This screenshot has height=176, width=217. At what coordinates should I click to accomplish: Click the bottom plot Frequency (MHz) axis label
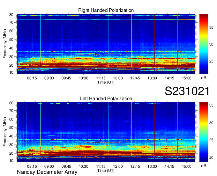point(5,132)
